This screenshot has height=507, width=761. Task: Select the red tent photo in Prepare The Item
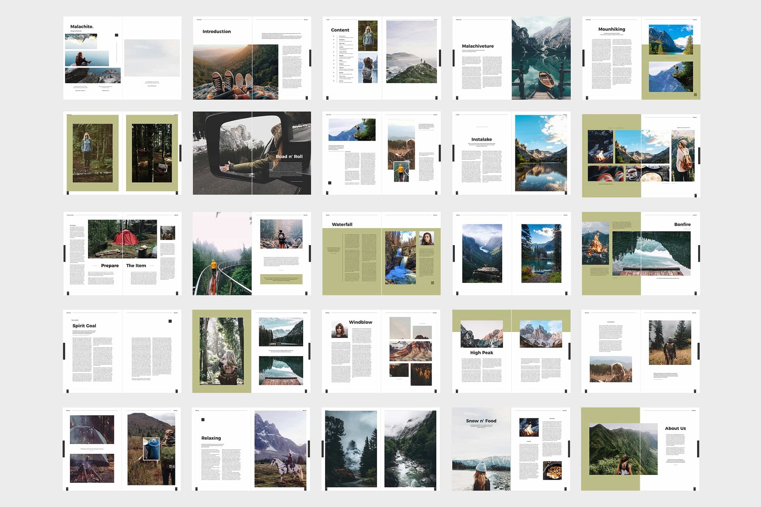(x=123, y=239)
